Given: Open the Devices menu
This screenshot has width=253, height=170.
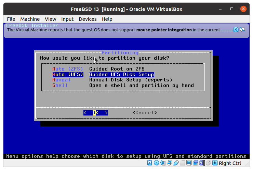Looking at the screenshot, I should point(88,19).
